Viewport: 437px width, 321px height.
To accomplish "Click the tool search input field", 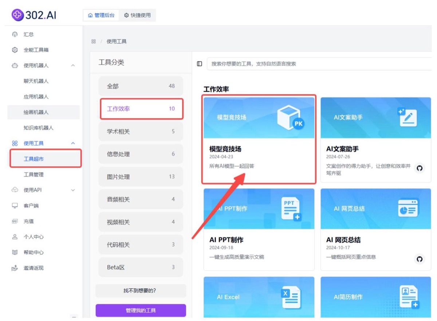I will click(x=319, y=64).
